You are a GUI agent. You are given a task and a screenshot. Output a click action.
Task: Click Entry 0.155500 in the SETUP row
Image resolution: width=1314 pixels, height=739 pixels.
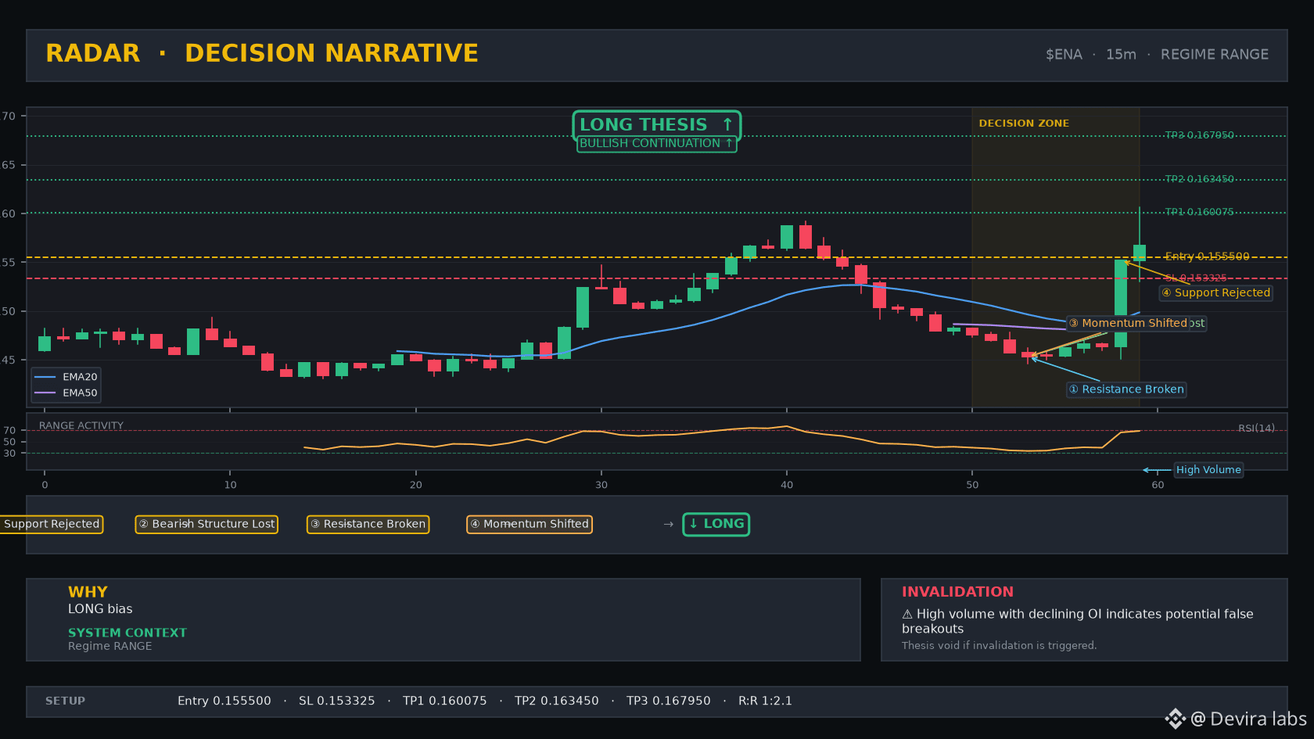click(x=224, y=701)
